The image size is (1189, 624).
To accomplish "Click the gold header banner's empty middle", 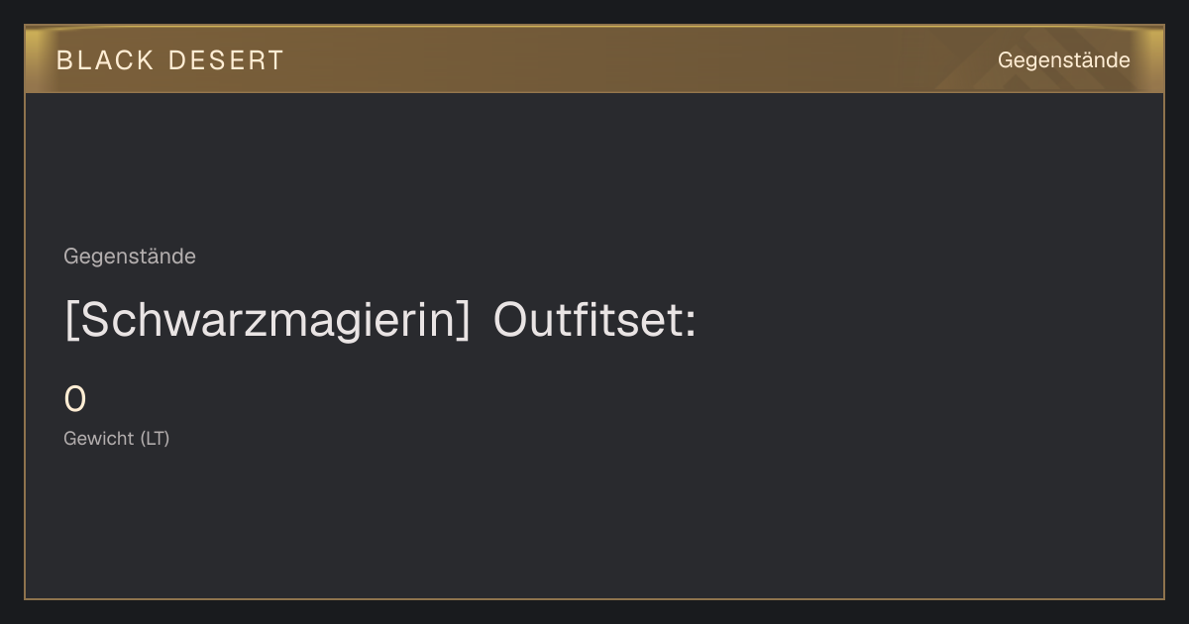I will pyautogui.click(x=634, y=60).
